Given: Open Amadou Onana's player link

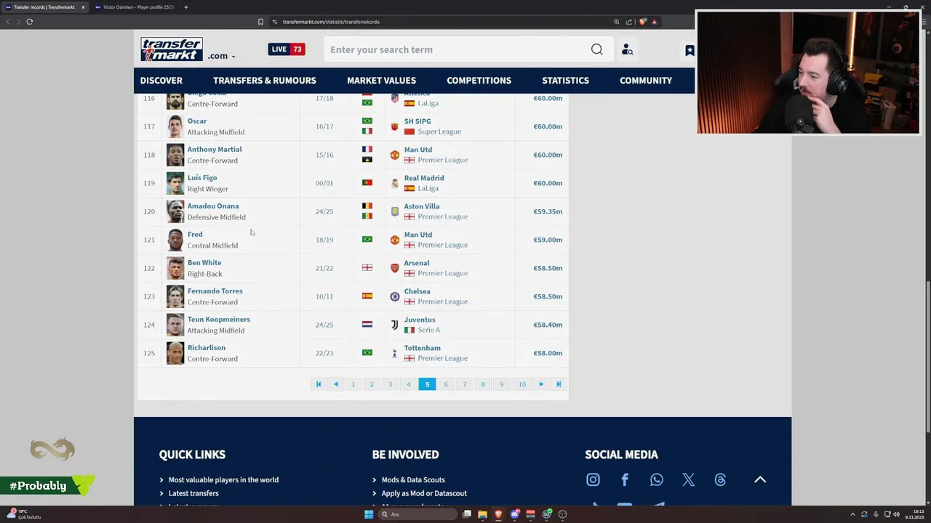Looking at the screenshot, I should coord(213,206).
